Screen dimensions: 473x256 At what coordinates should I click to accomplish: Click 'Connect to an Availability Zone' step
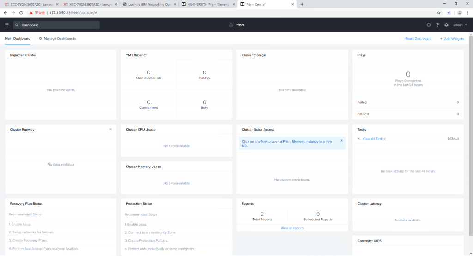point(150,232)
